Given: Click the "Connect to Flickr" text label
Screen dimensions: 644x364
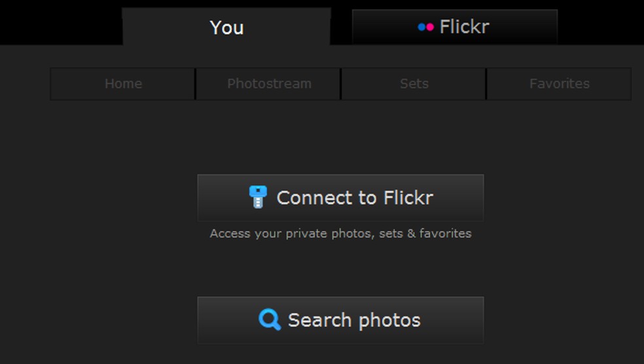Looking at the screenshot, I should (355, 197).
